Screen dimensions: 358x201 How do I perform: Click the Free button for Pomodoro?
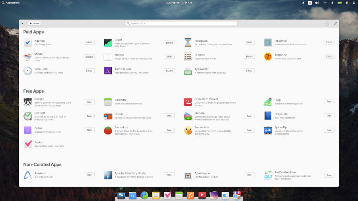169,130
